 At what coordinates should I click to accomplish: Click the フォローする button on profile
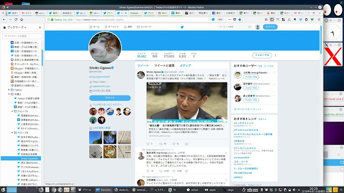click(262, 55)
